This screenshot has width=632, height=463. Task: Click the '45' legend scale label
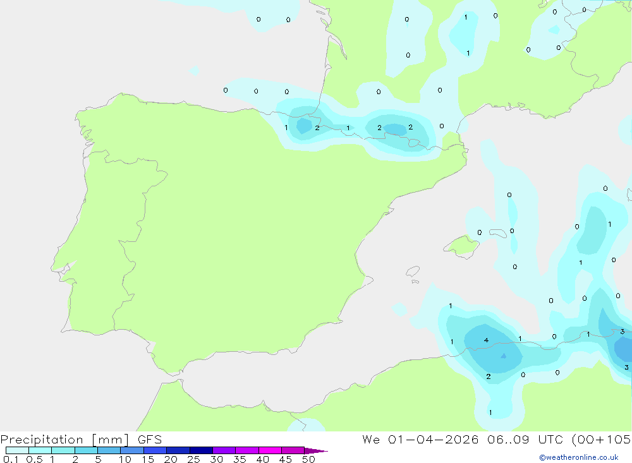point(286,459)
